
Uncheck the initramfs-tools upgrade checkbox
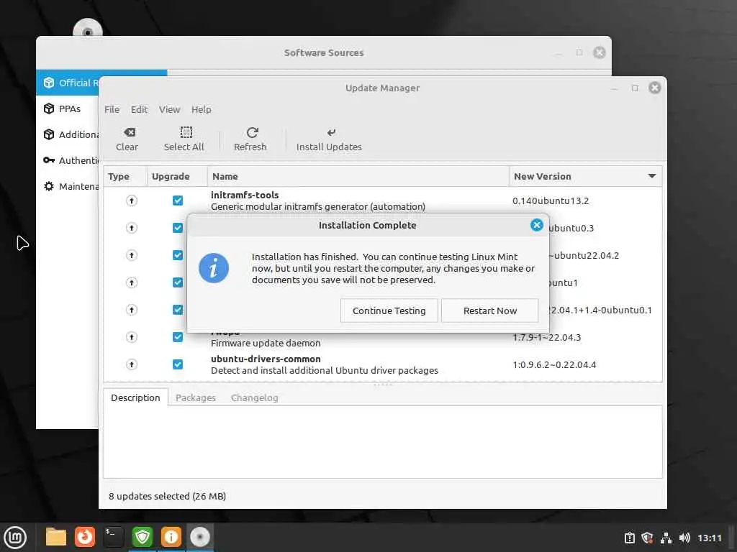coord(178,201)
